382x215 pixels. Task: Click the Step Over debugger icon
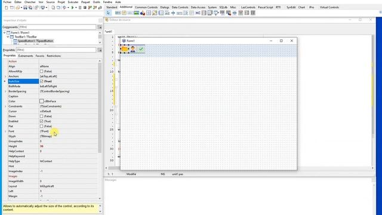[x=95, y=8]
